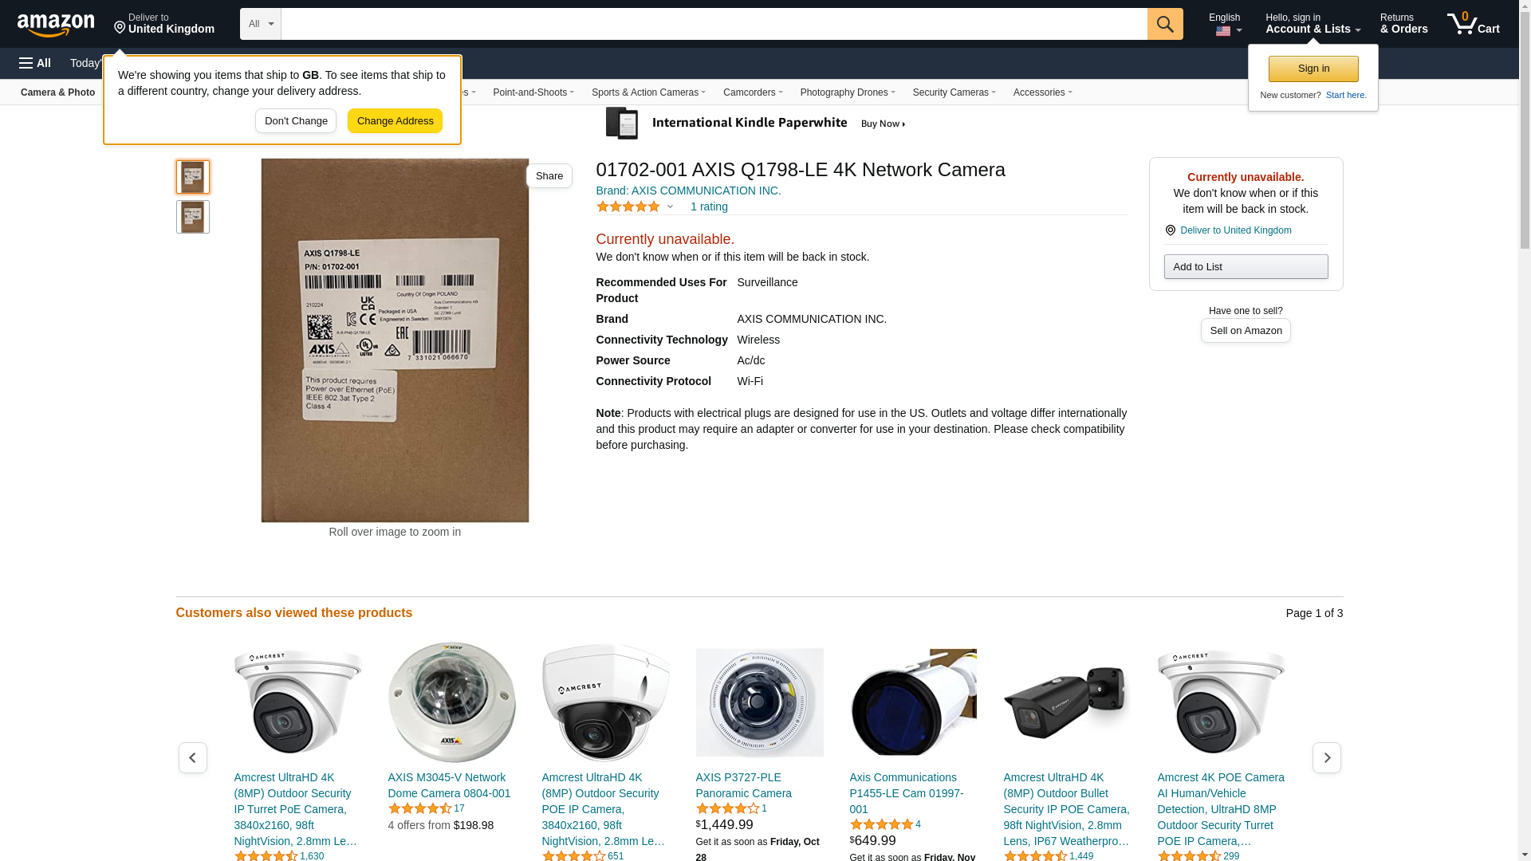This screenshot has width=1531, height=861.
Task: Click the Add to List button
Action: click(1246, 267)
